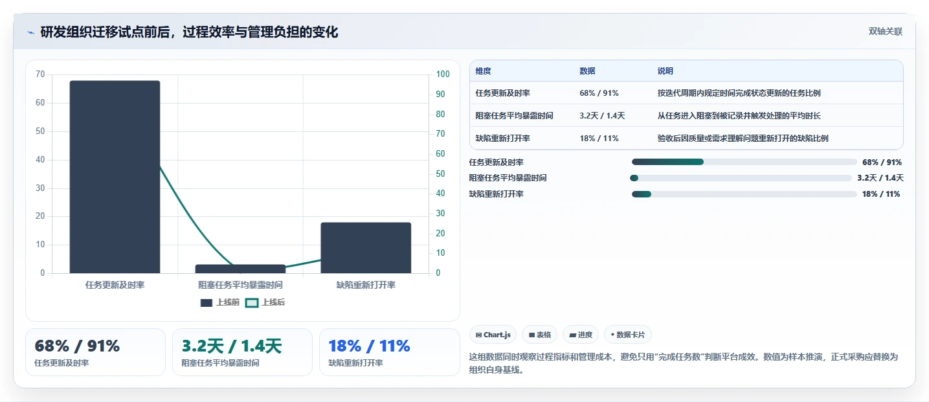Toggle the 上线前 legend entry
This screenshot has height=402, width=929.
tap(220, 302)
